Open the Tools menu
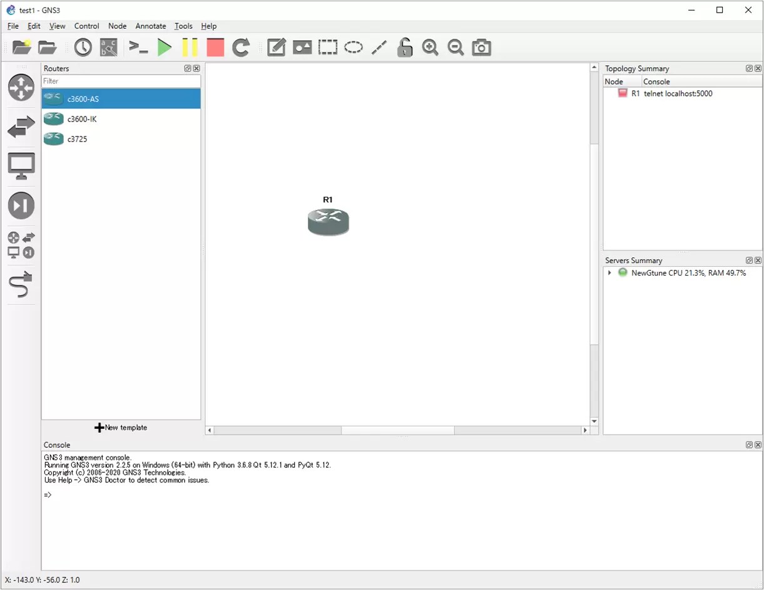Viewport: 764px width, 590px height. click(x=183, y=26)
